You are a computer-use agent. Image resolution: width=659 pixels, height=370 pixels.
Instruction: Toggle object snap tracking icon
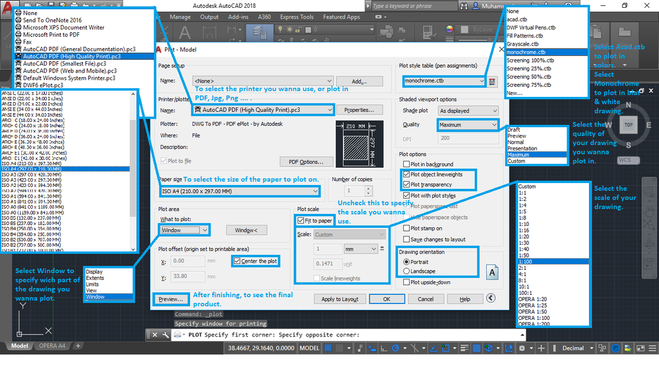[x=433, y=348]
